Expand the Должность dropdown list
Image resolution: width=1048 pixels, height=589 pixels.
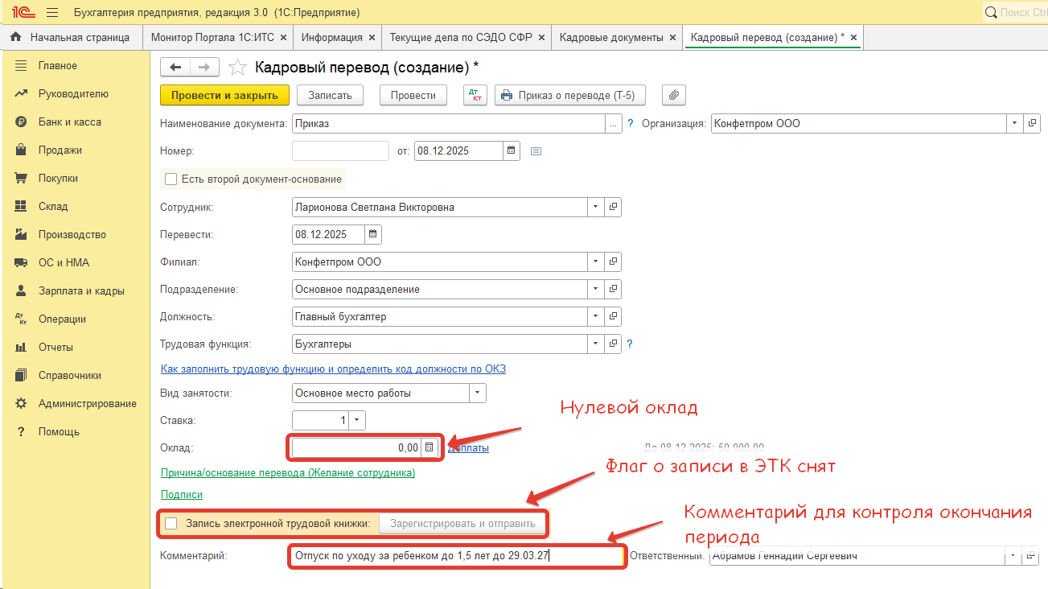coord(596,316)
